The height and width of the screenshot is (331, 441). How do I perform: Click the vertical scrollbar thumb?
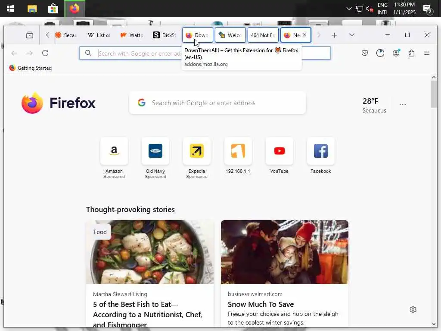pos(434,94)
